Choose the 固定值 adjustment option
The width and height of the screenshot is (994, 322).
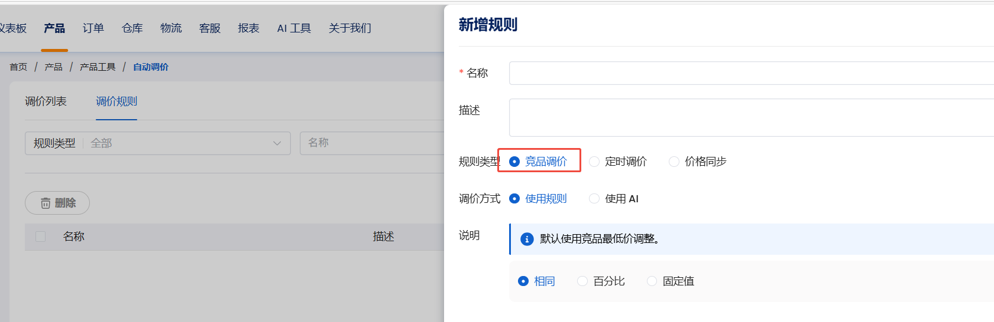pos(652,281)
